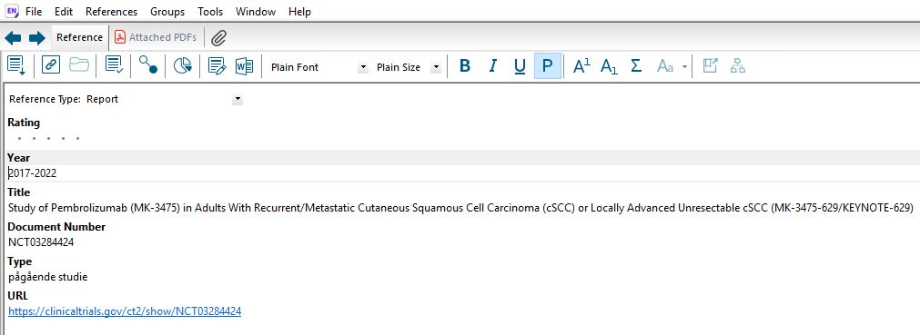This screenshot has height=335, width=920.
Task: Click the Open Link icon in toolbar
Action: point(51,65)
